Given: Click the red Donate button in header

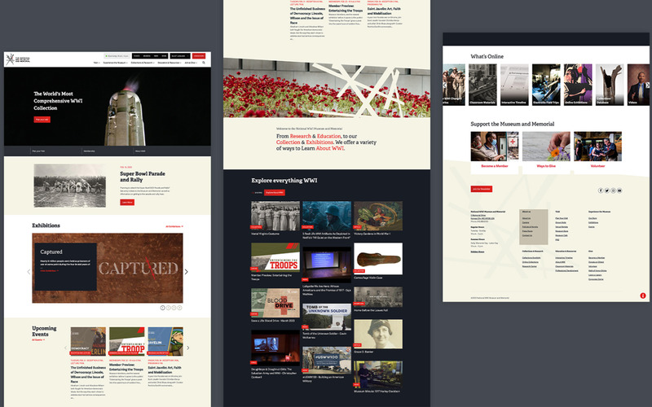Looking at the screenshot, I should tap(199, 56).
